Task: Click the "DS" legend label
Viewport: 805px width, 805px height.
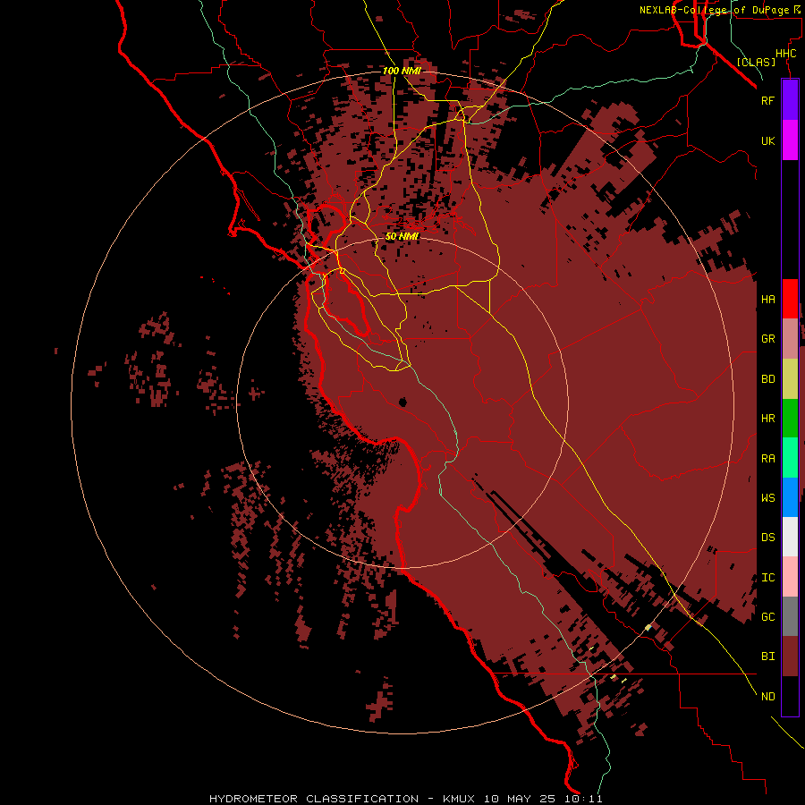Action: point(767,537)
